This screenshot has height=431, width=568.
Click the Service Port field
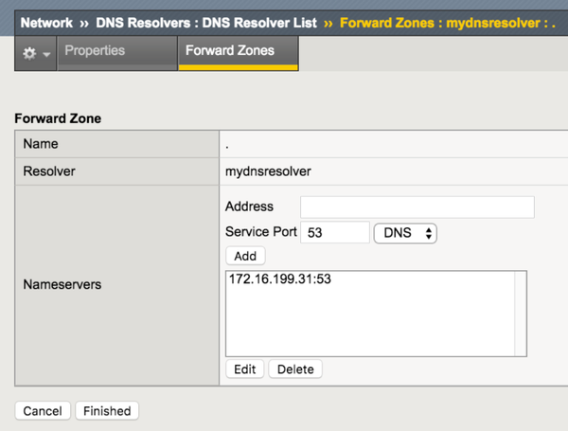click(x=334, y=232)
